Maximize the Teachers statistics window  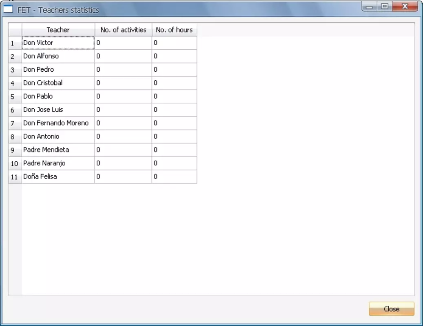(x=384, y=7)
